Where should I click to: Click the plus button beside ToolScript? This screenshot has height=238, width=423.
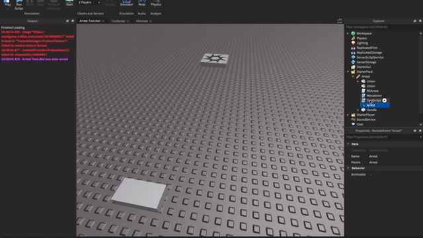(385, 100)
